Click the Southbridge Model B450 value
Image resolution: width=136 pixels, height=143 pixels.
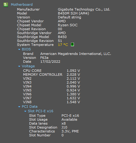point(62,37)
